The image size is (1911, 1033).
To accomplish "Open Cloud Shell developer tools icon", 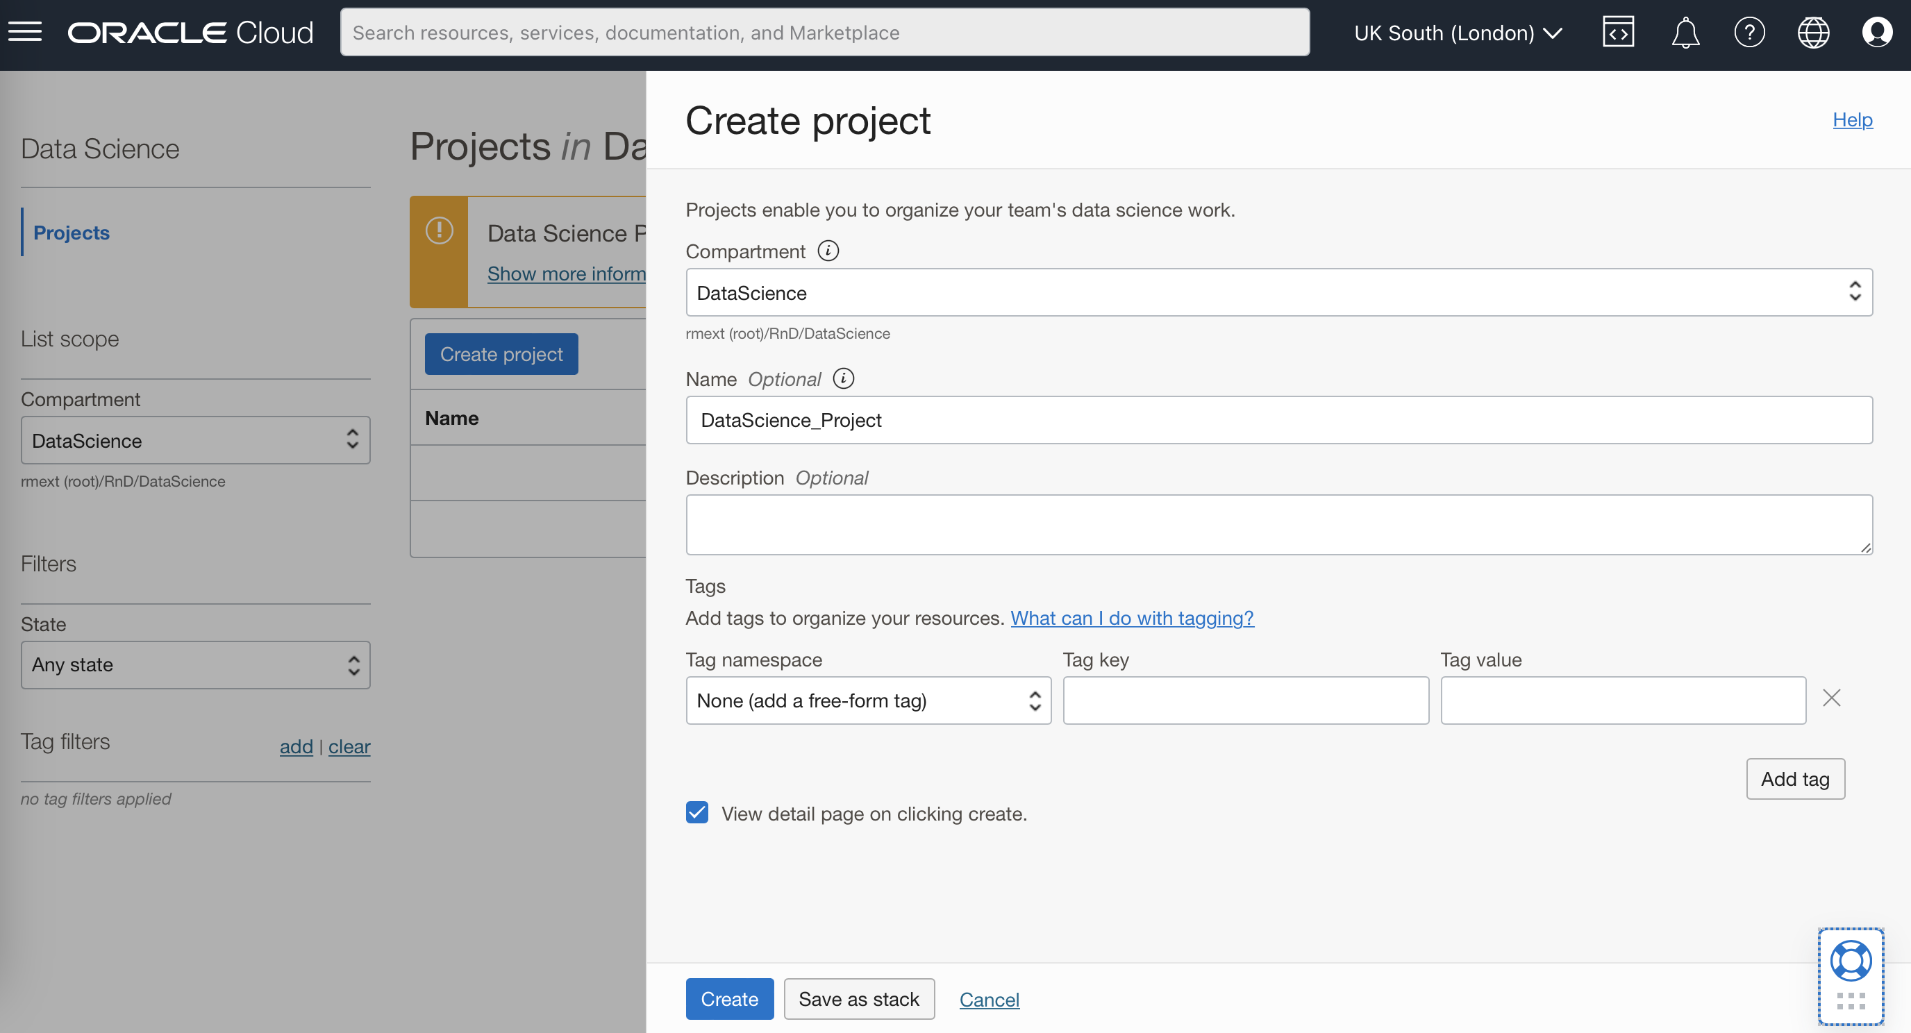I will [x=1617, y=32].
